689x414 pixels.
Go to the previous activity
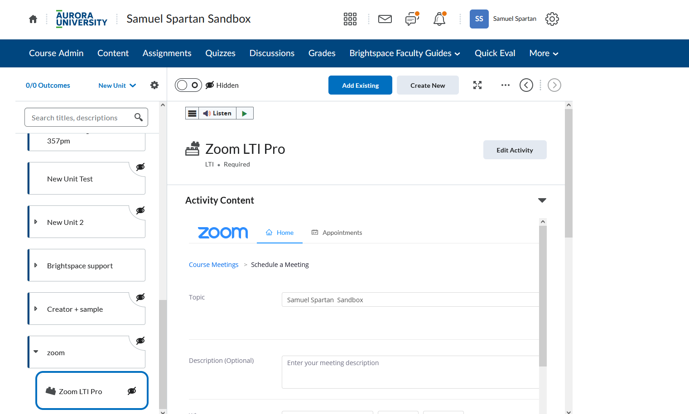[x=526, y=85]
